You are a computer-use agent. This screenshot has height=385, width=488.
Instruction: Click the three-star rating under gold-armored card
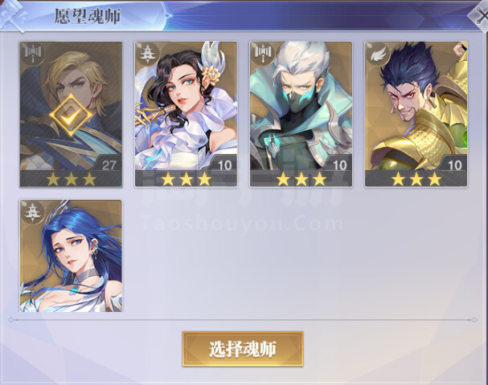click(416, 180)
